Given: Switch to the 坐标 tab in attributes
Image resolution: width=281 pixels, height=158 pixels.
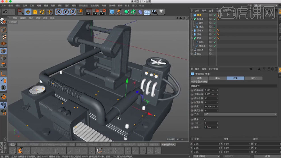Looking at the screenshot, I should (x=217, y=78).
